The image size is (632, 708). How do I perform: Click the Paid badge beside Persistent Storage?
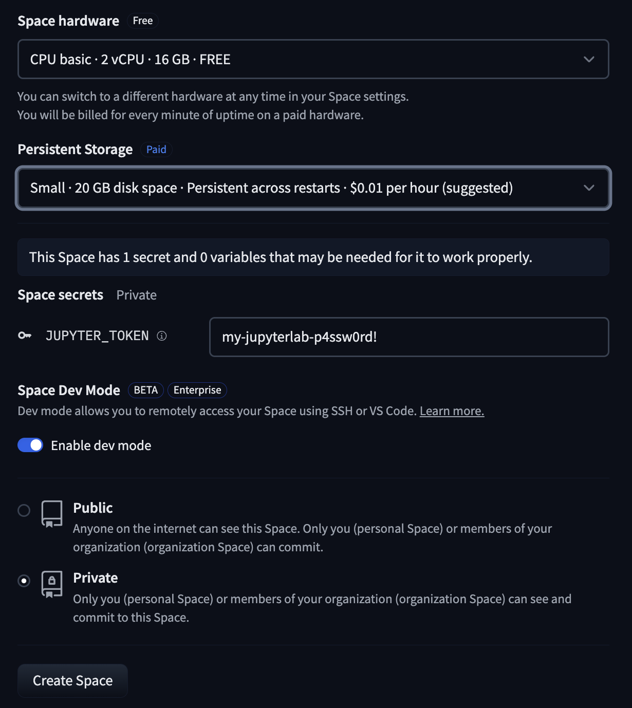(156, 150)
